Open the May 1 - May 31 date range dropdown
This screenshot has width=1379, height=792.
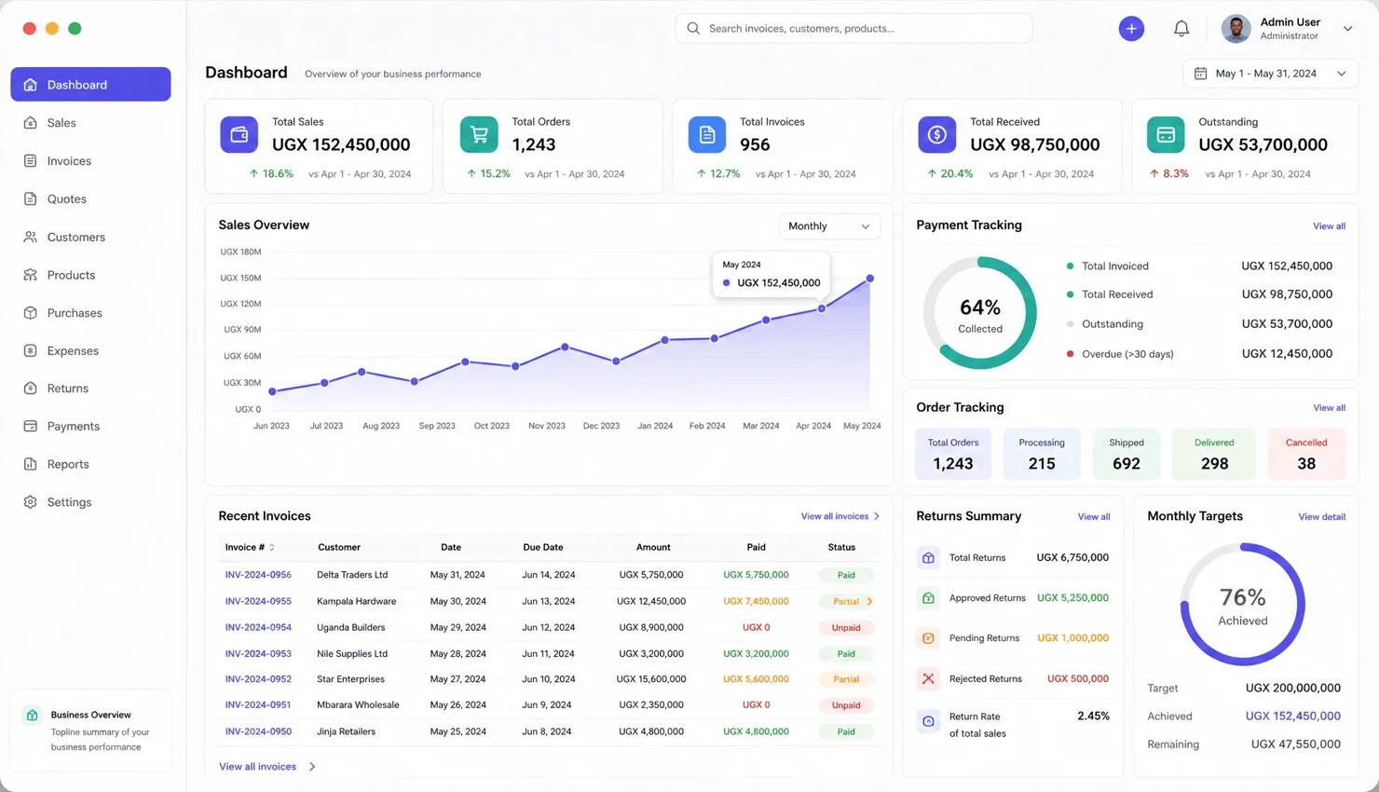[1270, 74]
